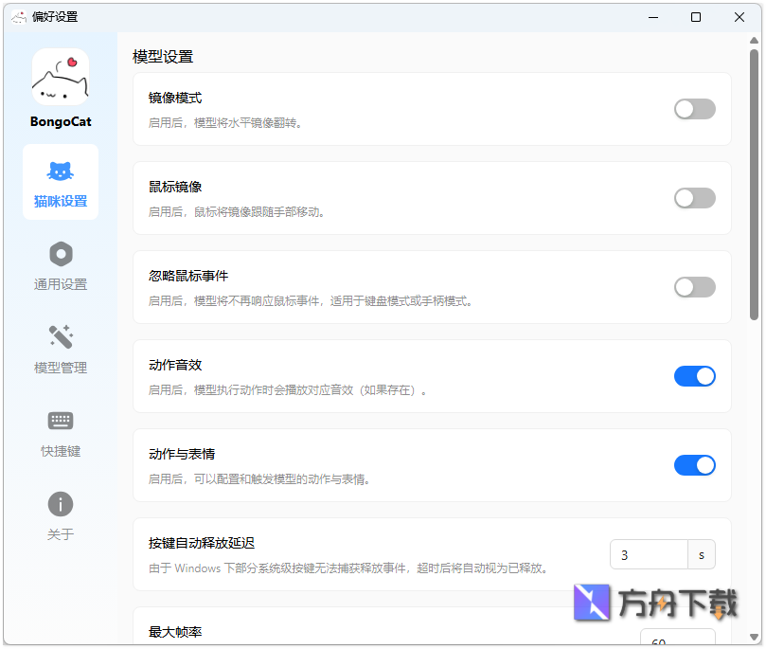
Task: Click the nut-shaped 通用设置 icon
Action: coord(60,253)
